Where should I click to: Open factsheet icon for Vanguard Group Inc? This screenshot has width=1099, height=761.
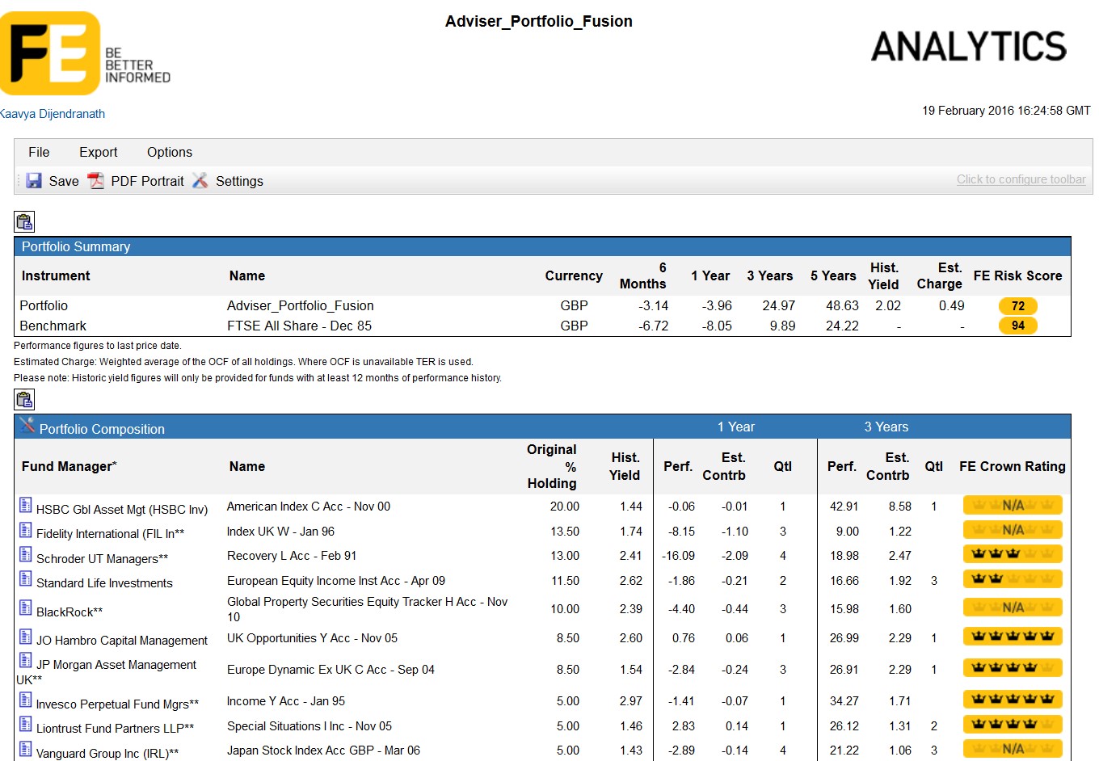[x=26, y=750]
